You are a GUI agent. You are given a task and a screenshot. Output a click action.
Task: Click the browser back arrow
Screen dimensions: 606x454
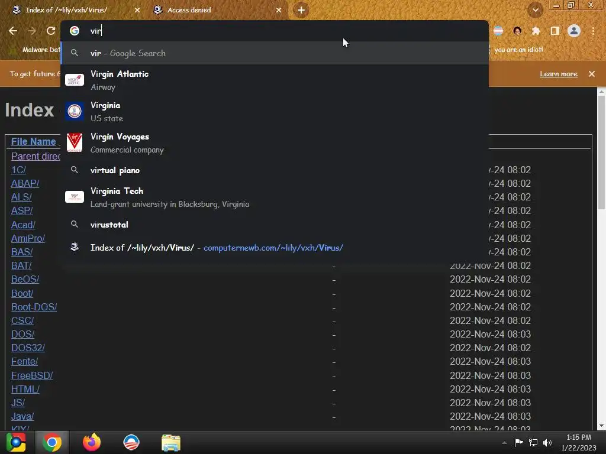pyautogui.click(x=13, y=31)
